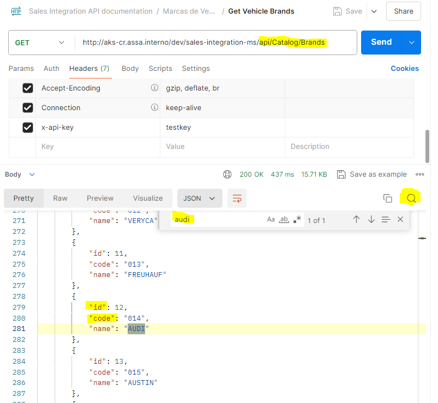Open the Scripts tab

(160, 68)
